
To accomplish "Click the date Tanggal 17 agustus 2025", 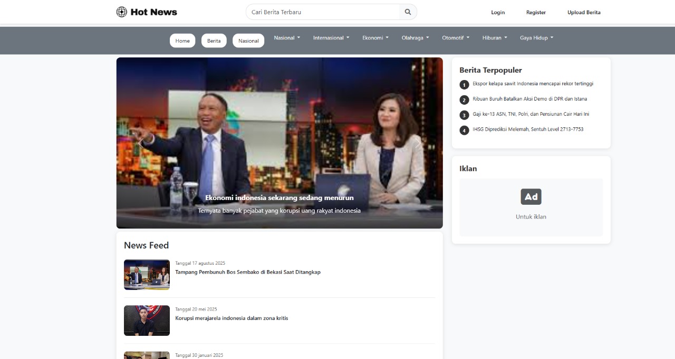I will [200, 263].
